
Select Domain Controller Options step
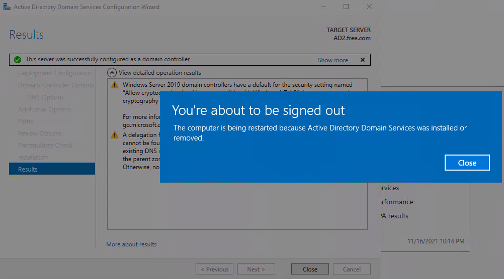tap(56, 85)
